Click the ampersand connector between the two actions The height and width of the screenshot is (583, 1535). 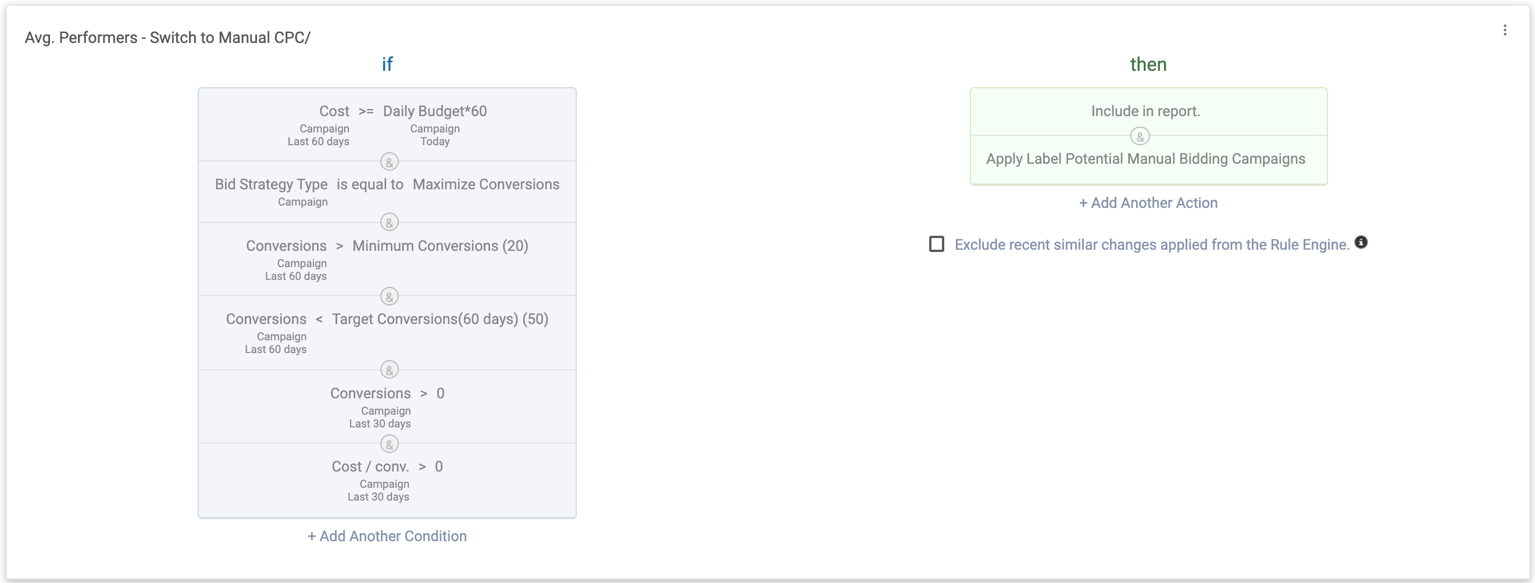[x=1140, y=137]
